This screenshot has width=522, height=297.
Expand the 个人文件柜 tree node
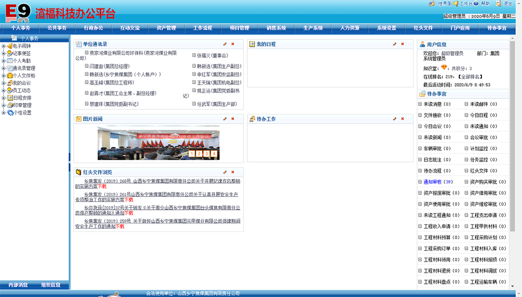point(3,76)
